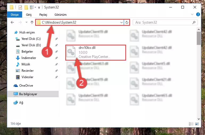
Task: Click the pin icon next to Resimler
Action: [56, 71]
